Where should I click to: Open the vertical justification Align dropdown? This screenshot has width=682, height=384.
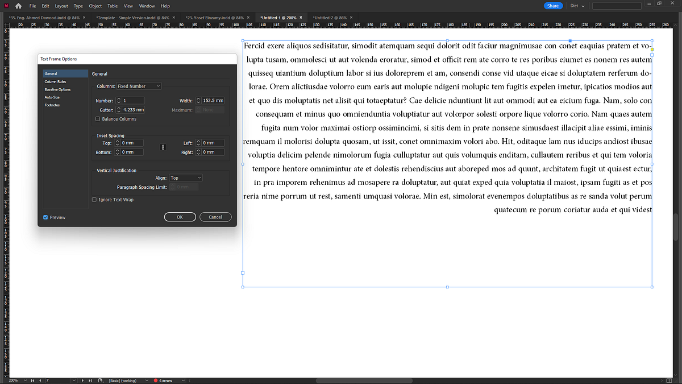pos(186,177)
